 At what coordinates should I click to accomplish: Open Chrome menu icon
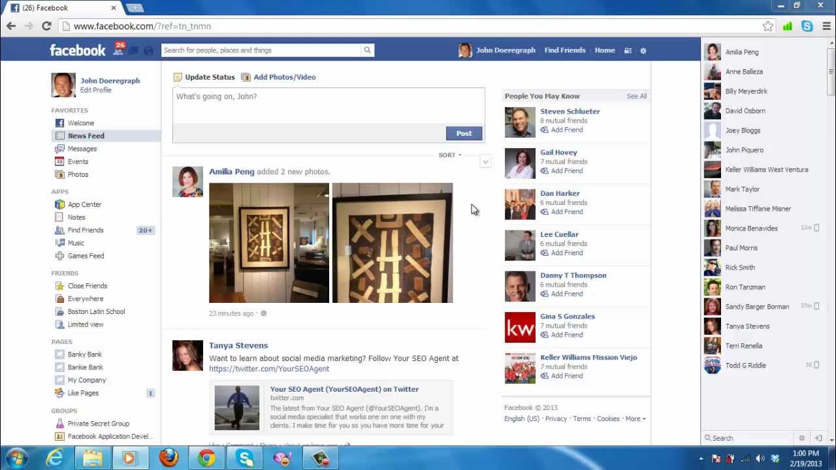[x=827, y=26]
